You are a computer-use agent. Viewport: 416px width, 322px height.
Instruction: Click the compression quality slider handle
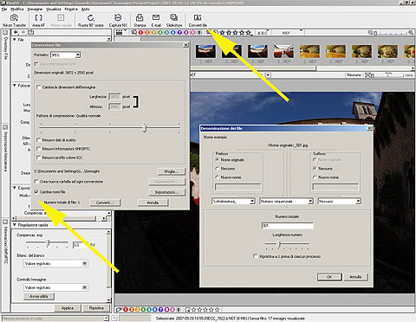[x=145, y=128]
